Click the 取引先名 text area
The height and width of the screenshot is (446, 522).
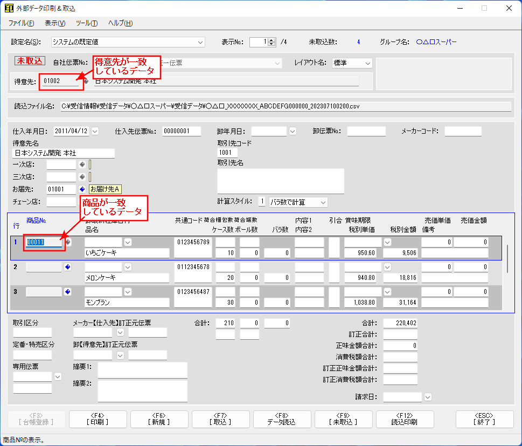pyautogui.click(x=281, y=181)
